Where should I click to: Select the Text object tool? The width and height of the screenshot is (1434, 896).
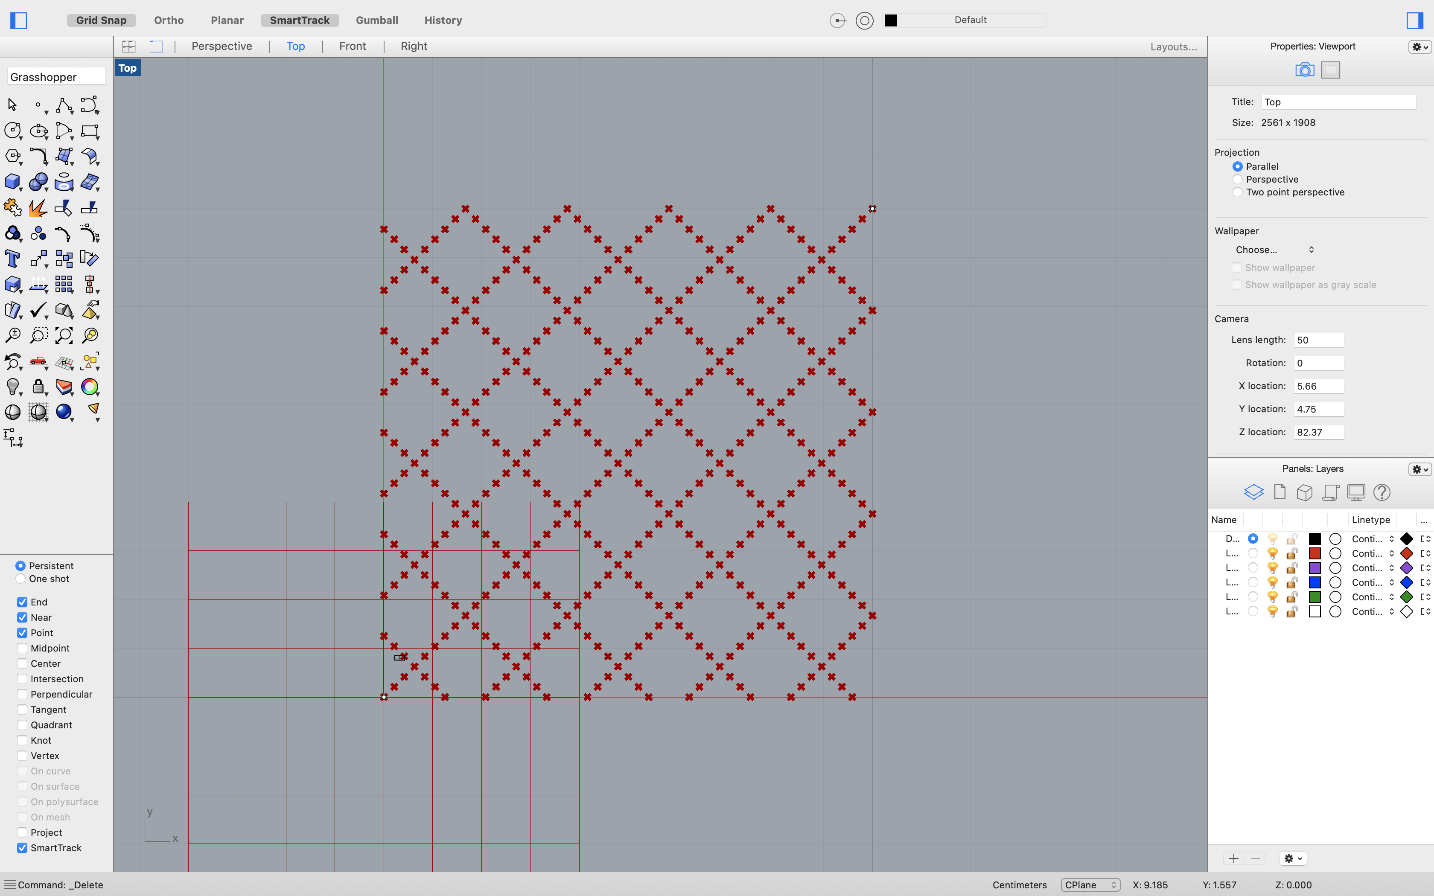(12, 259)
